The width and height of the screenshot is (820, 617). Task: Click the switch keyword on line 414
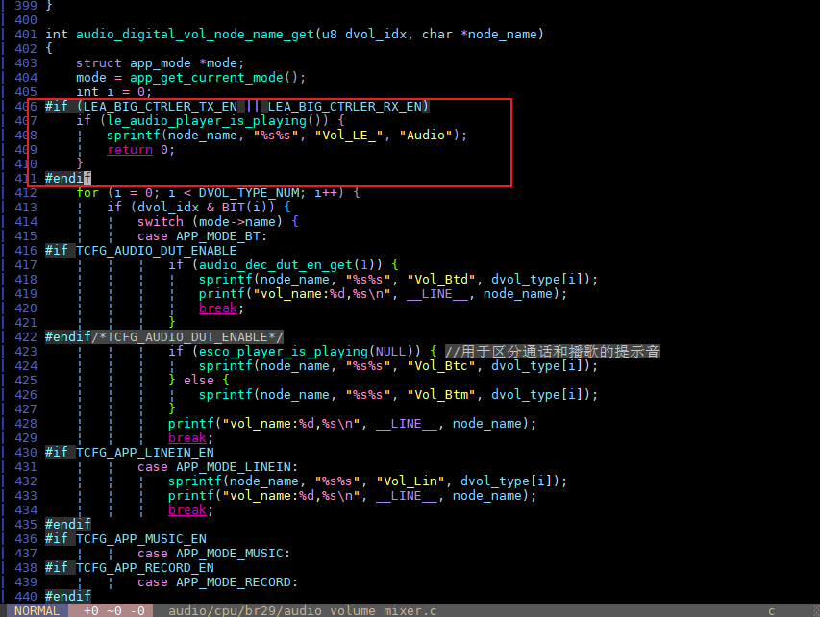coord(161,222)
